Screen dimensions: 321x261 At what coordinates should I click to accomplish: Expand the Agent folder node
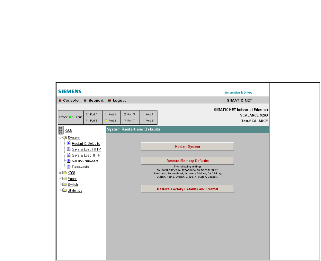tap(60, 178)
